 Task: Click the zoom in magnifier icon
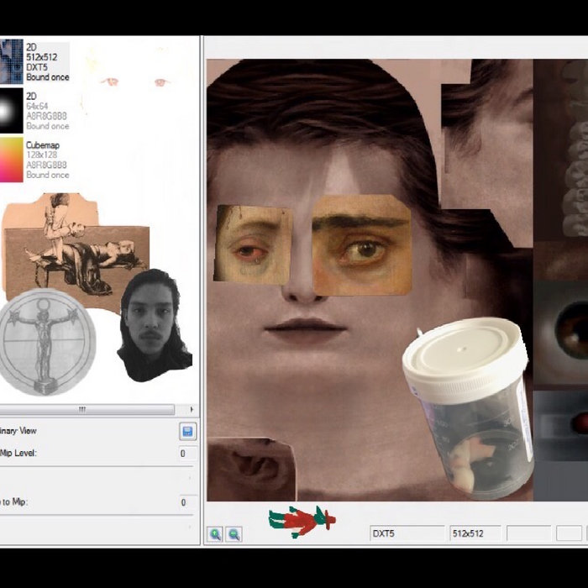click(216, 534)
